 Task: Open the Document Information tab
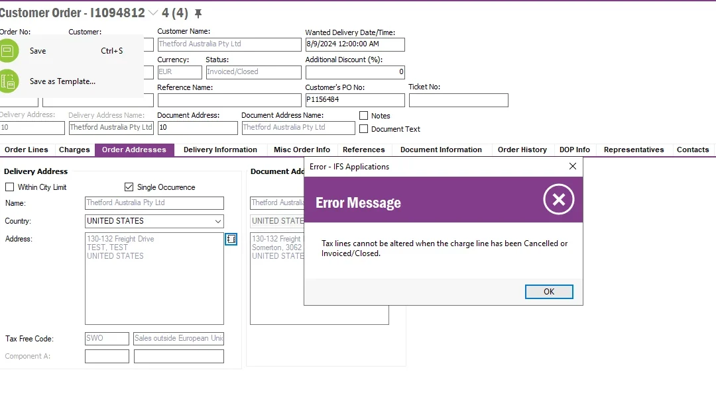(x=441, y=150)
